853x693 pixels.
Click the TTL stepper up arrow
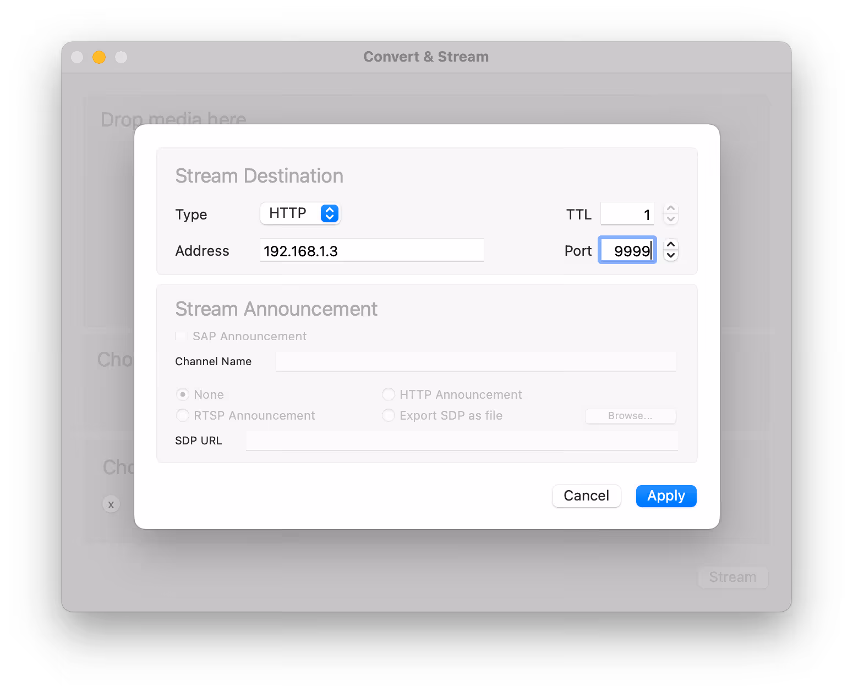tap(670, 208)
